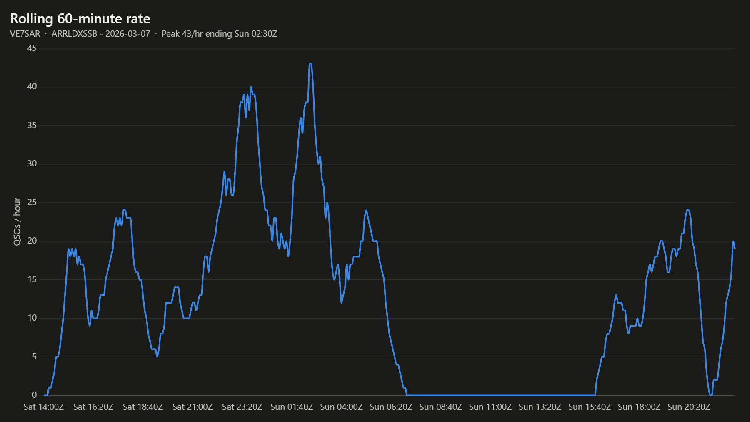Click the y-axis label 30
The image size is (750, 422).
click(32, 163)
